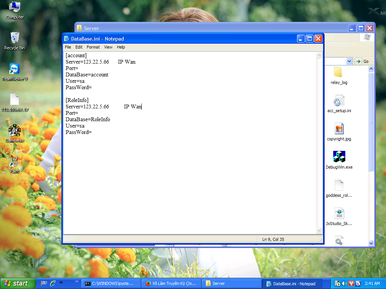The height and width of the screenshot is (289, 386).
Task: Click the DataBase=account line
Action: click(87, 75)
